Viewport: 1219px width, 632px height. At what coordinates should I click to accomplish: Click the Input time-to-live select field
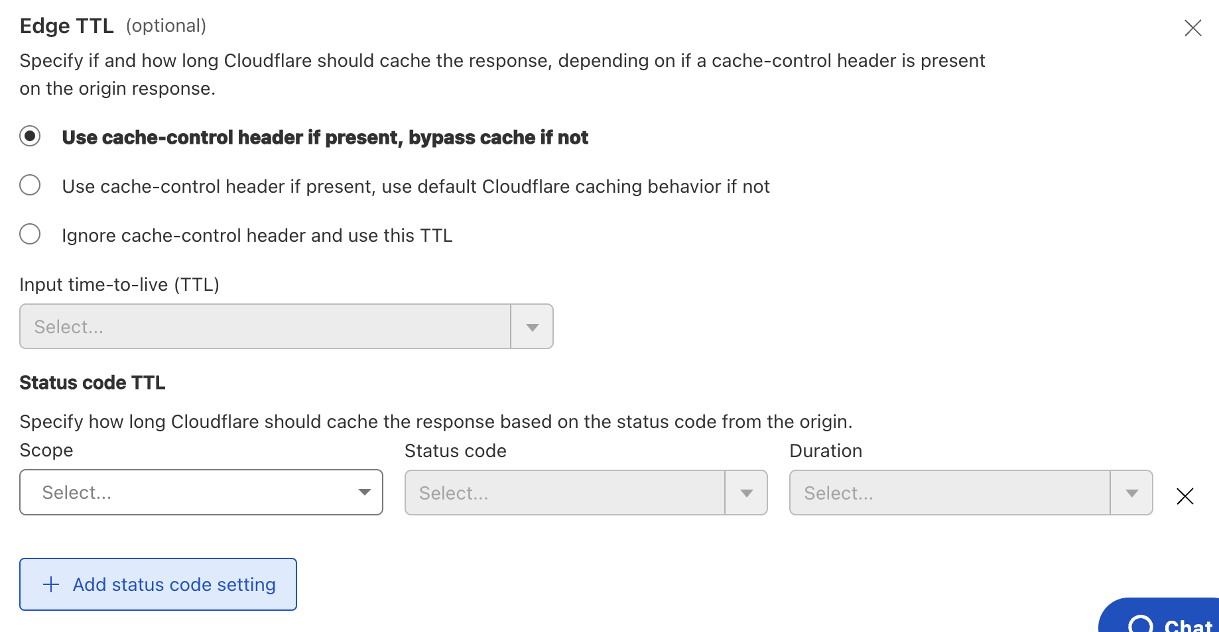point(265,327)
